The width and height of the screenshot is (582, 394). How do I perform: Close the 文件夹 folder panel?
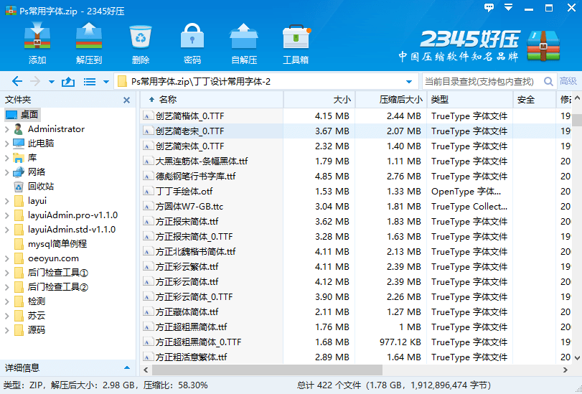click(126, 100)
